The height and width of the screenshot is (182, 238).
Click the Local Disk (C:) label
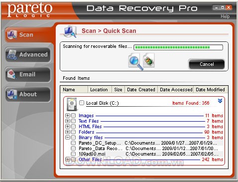(103, 103)
